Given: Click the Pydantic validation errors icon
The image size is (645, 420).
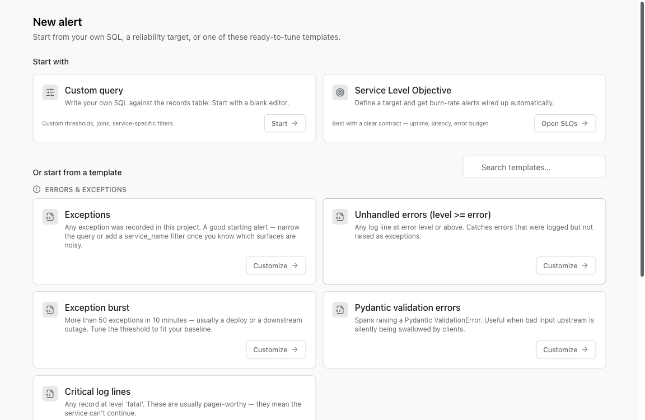Looking at the screenshot, I should point(340,310).
